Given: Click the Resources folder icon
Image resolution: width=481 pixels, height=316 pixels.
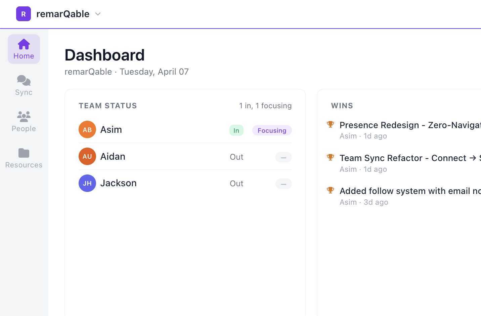Looking at the screenshot, I should [x=24, y=153].
